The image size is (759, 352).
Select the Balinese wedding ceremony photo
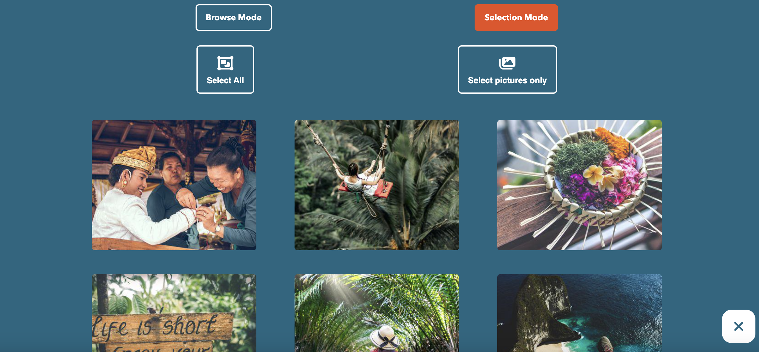(174, 185)
